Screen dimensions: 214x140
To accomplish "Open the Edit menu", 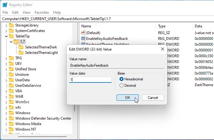I will pyautogui.click(x=15, y=12).
